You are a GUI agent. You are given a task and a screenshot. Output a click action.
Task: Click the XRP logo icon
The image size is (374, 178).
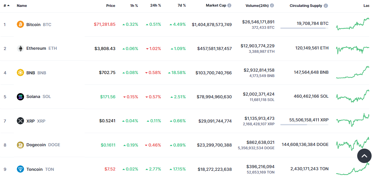[x=20, y=121]
